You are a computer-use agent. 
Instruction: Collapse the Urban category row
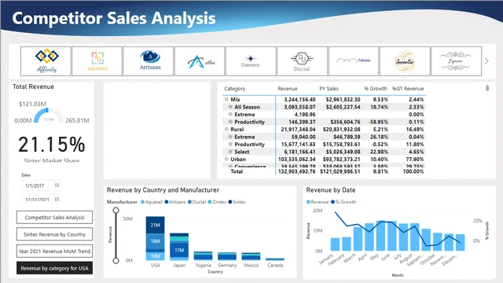coord(226,159)
